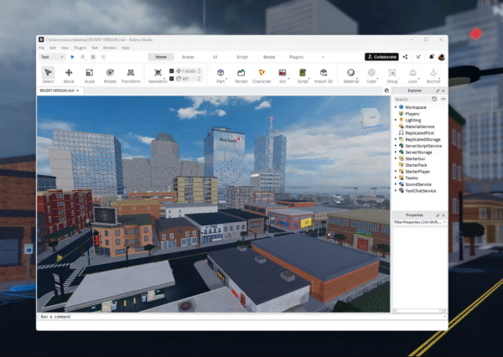503x357 pixels.
Task: Select the Move tool
Action: pos(69,75)
